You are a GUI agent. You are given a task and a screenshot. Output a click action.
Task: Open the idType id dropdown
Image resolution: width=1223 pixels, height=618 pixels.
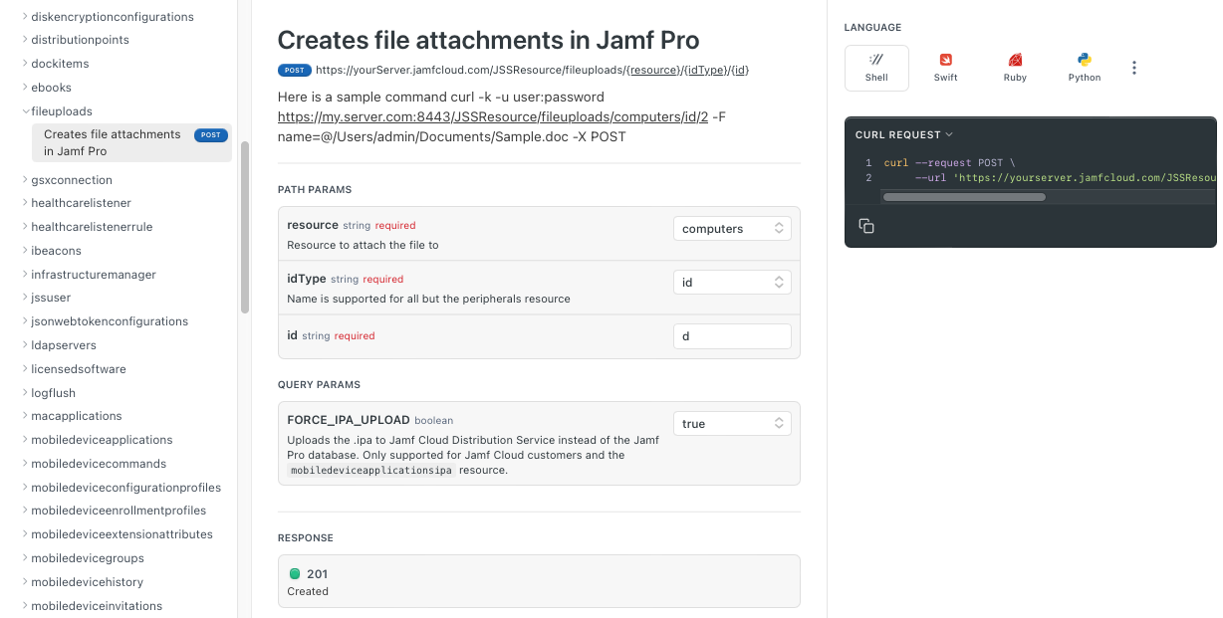coord(732,283)
